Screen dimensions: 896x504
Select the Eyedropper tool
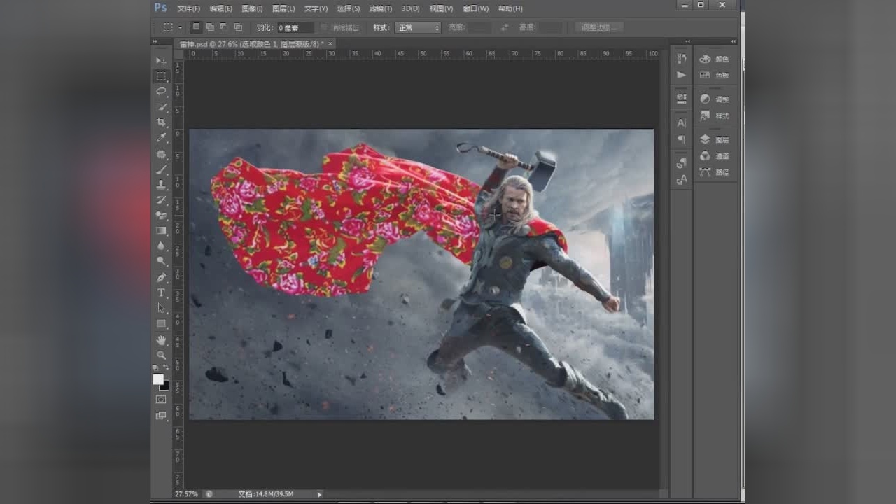162,138
